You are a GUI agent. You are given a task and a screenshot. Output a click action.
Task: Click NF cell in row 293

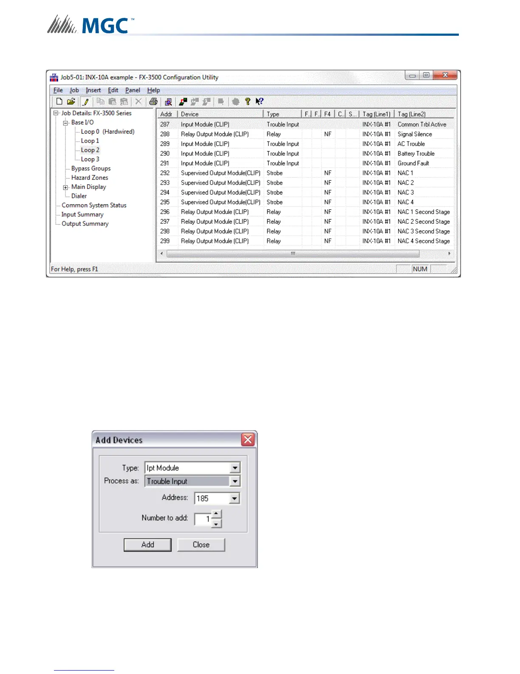[328, 183]
